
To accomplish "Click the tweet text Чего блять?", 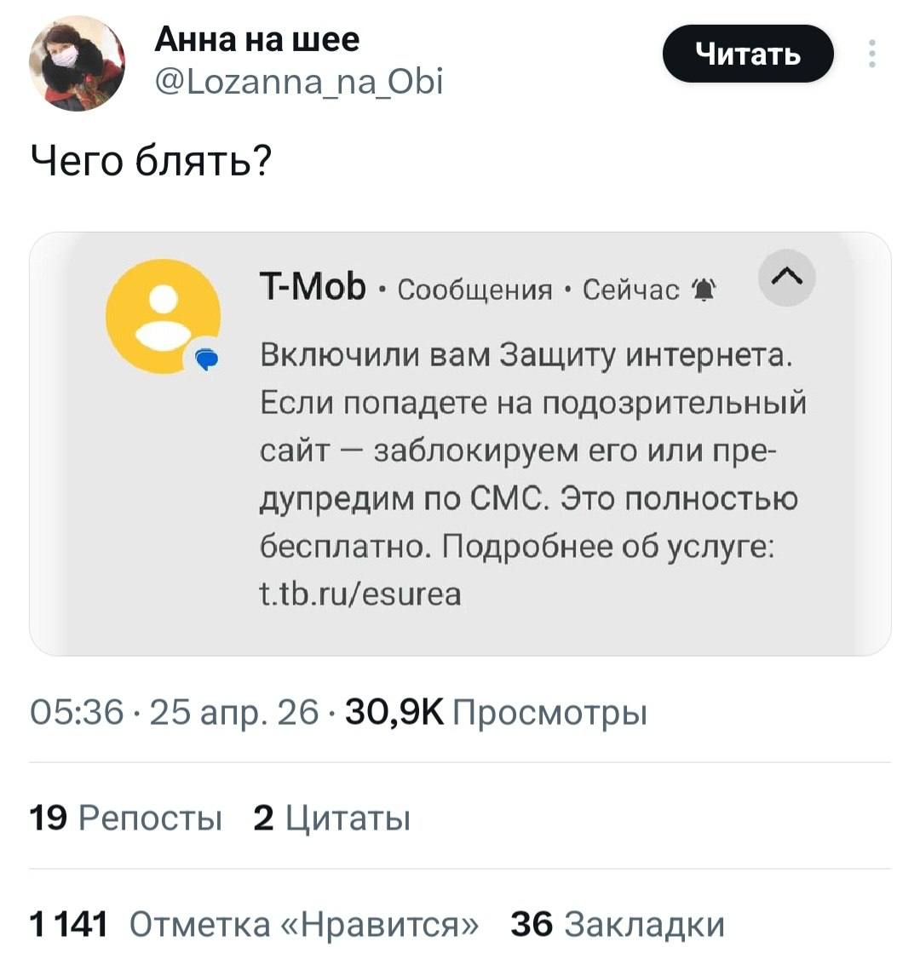I will (151, 159).
